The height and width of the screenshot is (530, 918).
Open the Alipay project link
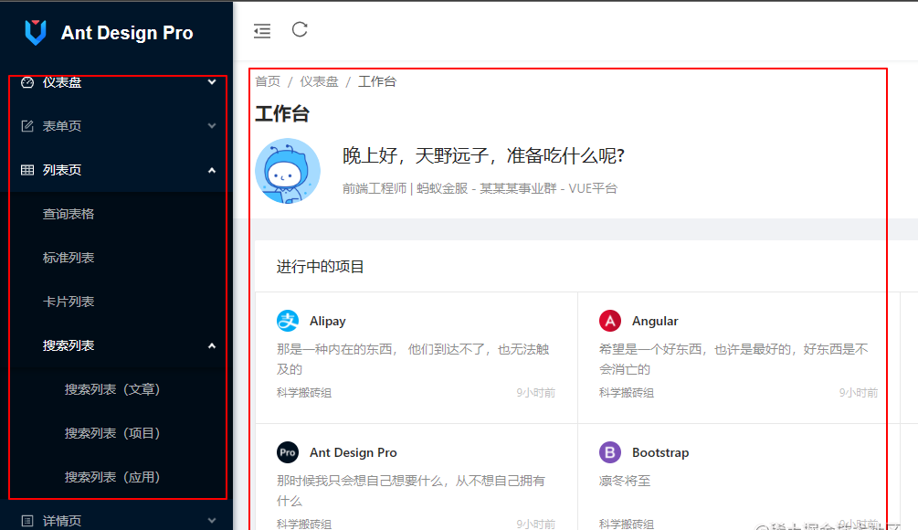328,321
